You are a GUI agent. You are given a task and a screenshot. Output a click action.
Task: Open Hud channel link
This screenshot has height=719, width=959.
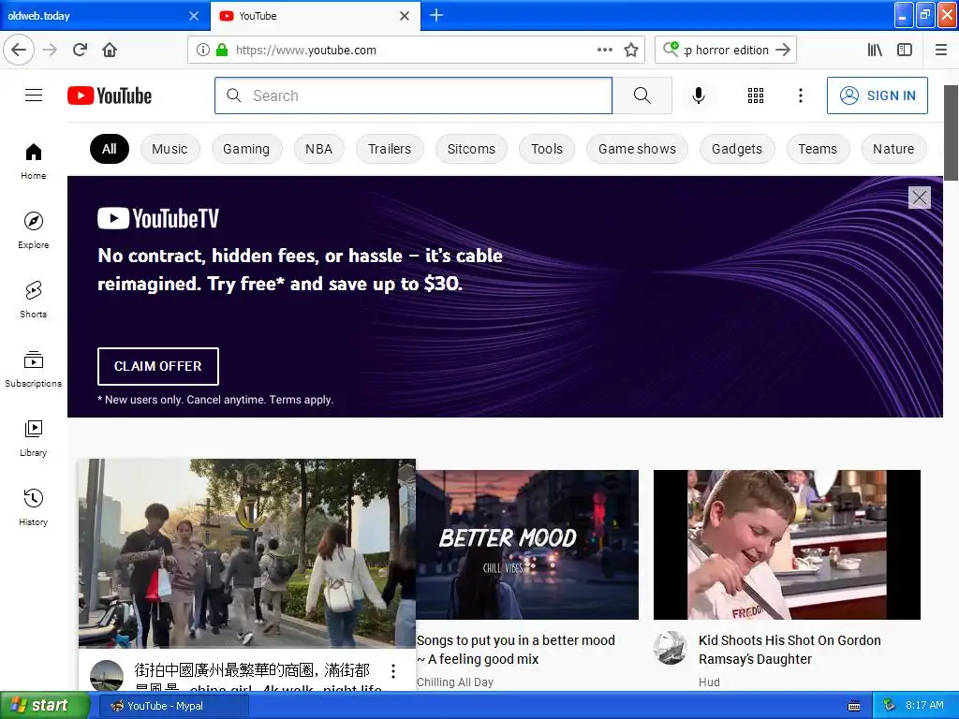tap(710, 682)
